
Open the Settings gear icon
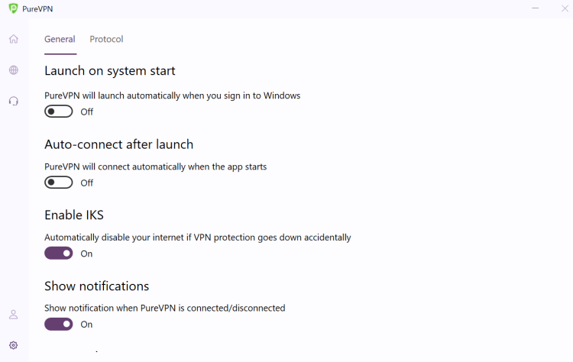(14, 345)
